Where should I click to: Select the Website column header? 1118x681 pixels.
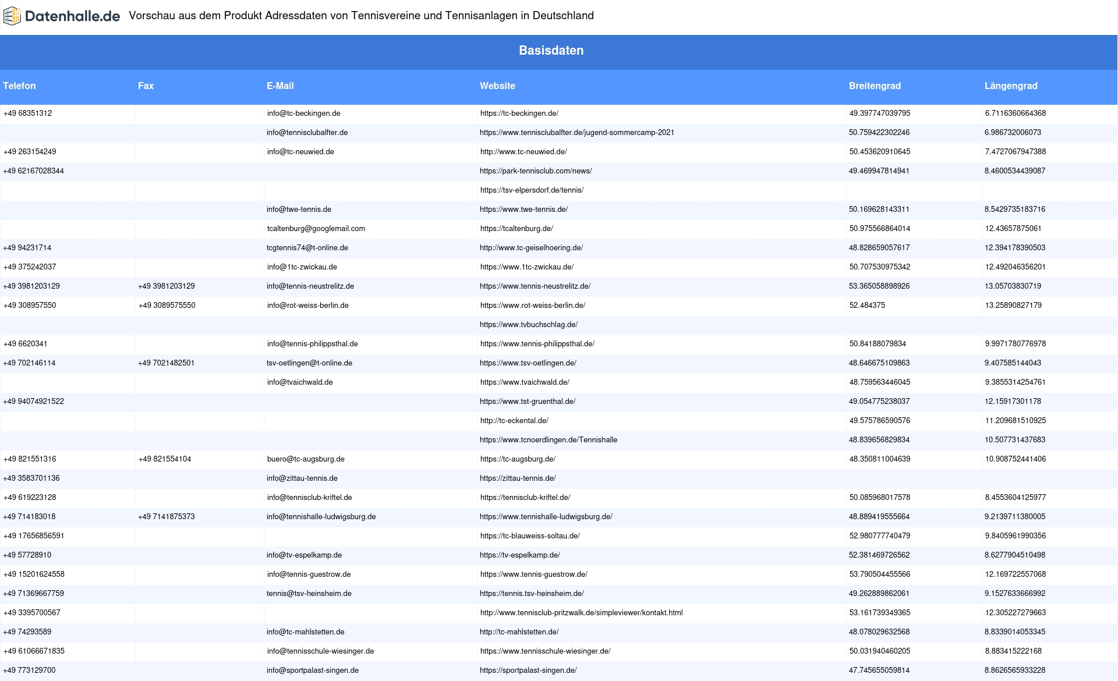click(497, 86)
